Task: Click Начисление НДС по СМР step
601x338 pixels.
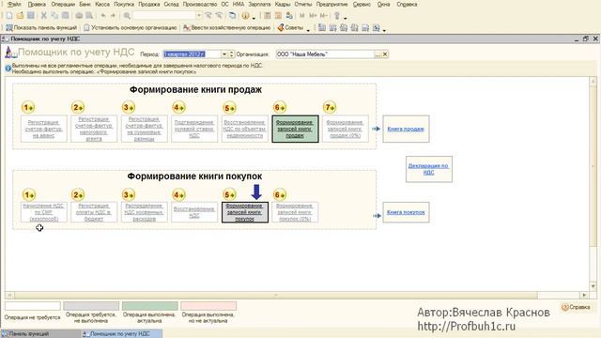Action: coord(44,212)
